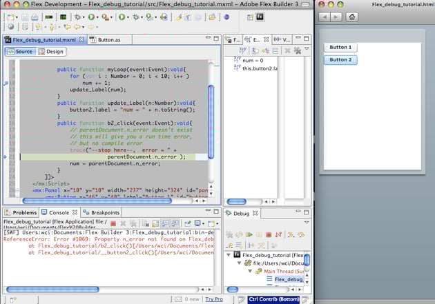435x304 pixels.
Task: Click the browser home icon
Action: click(x=351, y=17)
